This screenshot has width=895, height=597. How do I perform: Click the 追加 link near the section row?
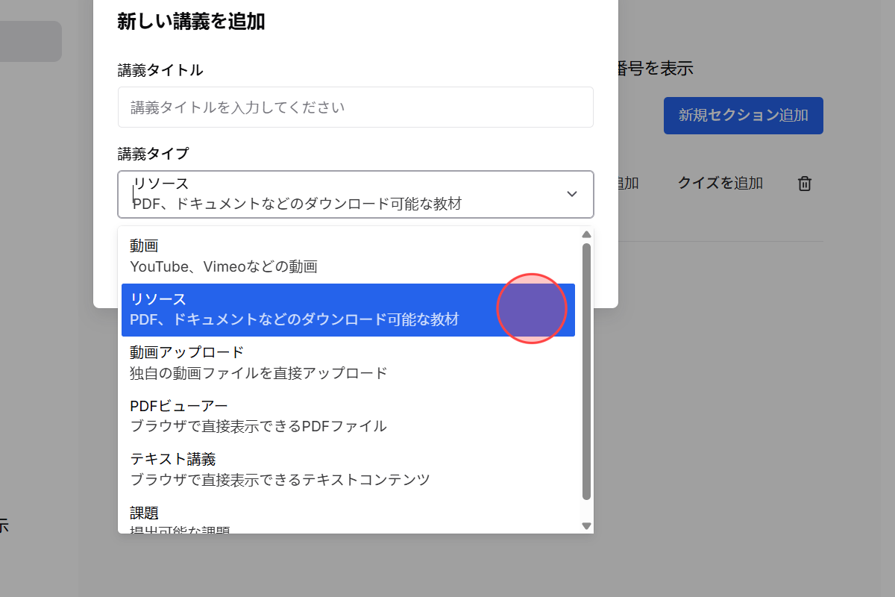point(628,183)
